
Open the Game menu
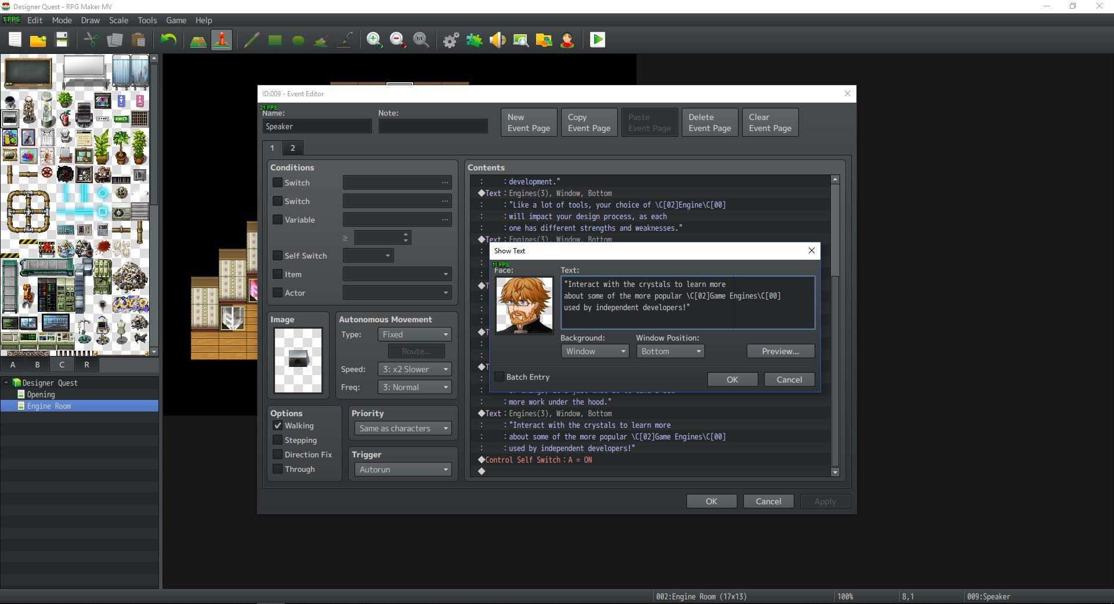[176, 20]
